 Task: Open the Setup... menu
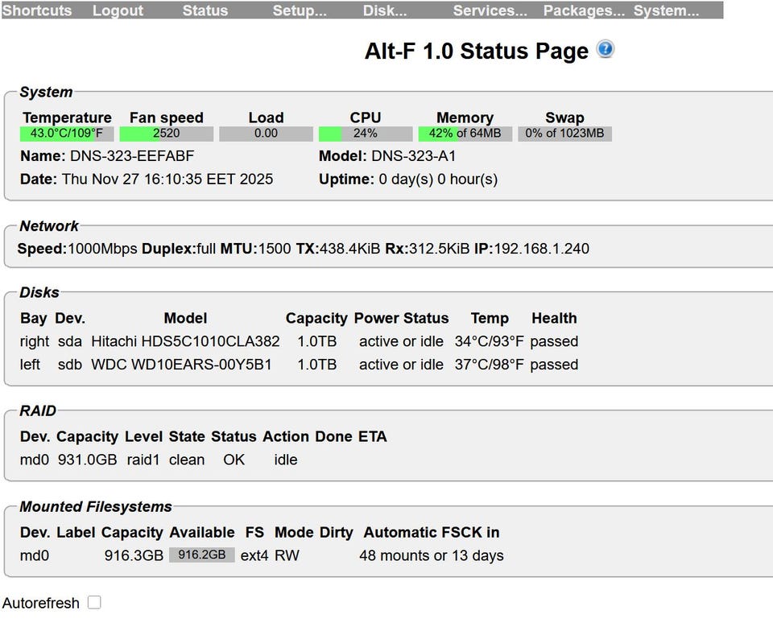[x=300, y=10]
